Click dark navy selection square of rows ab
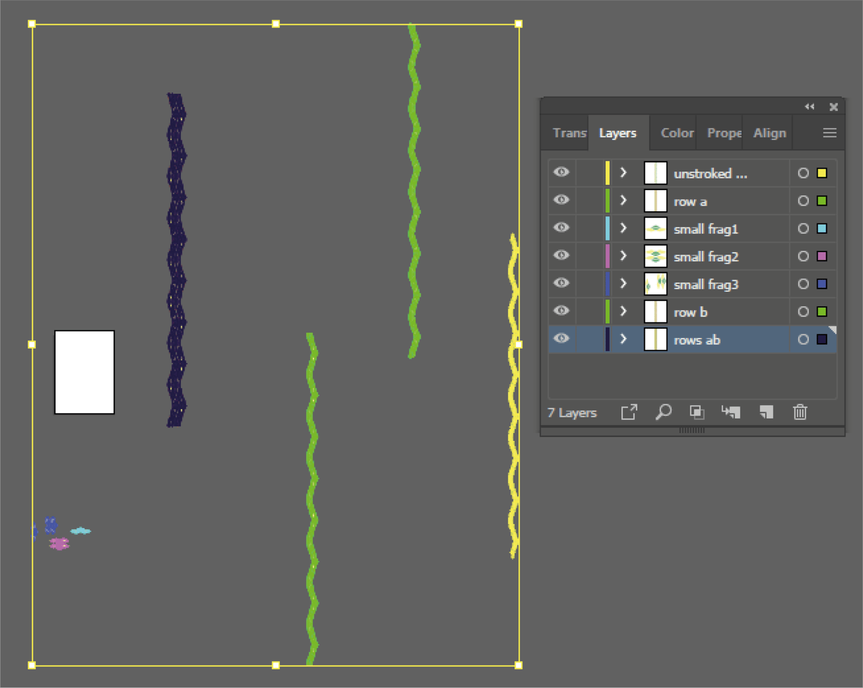 pos(822,339)
